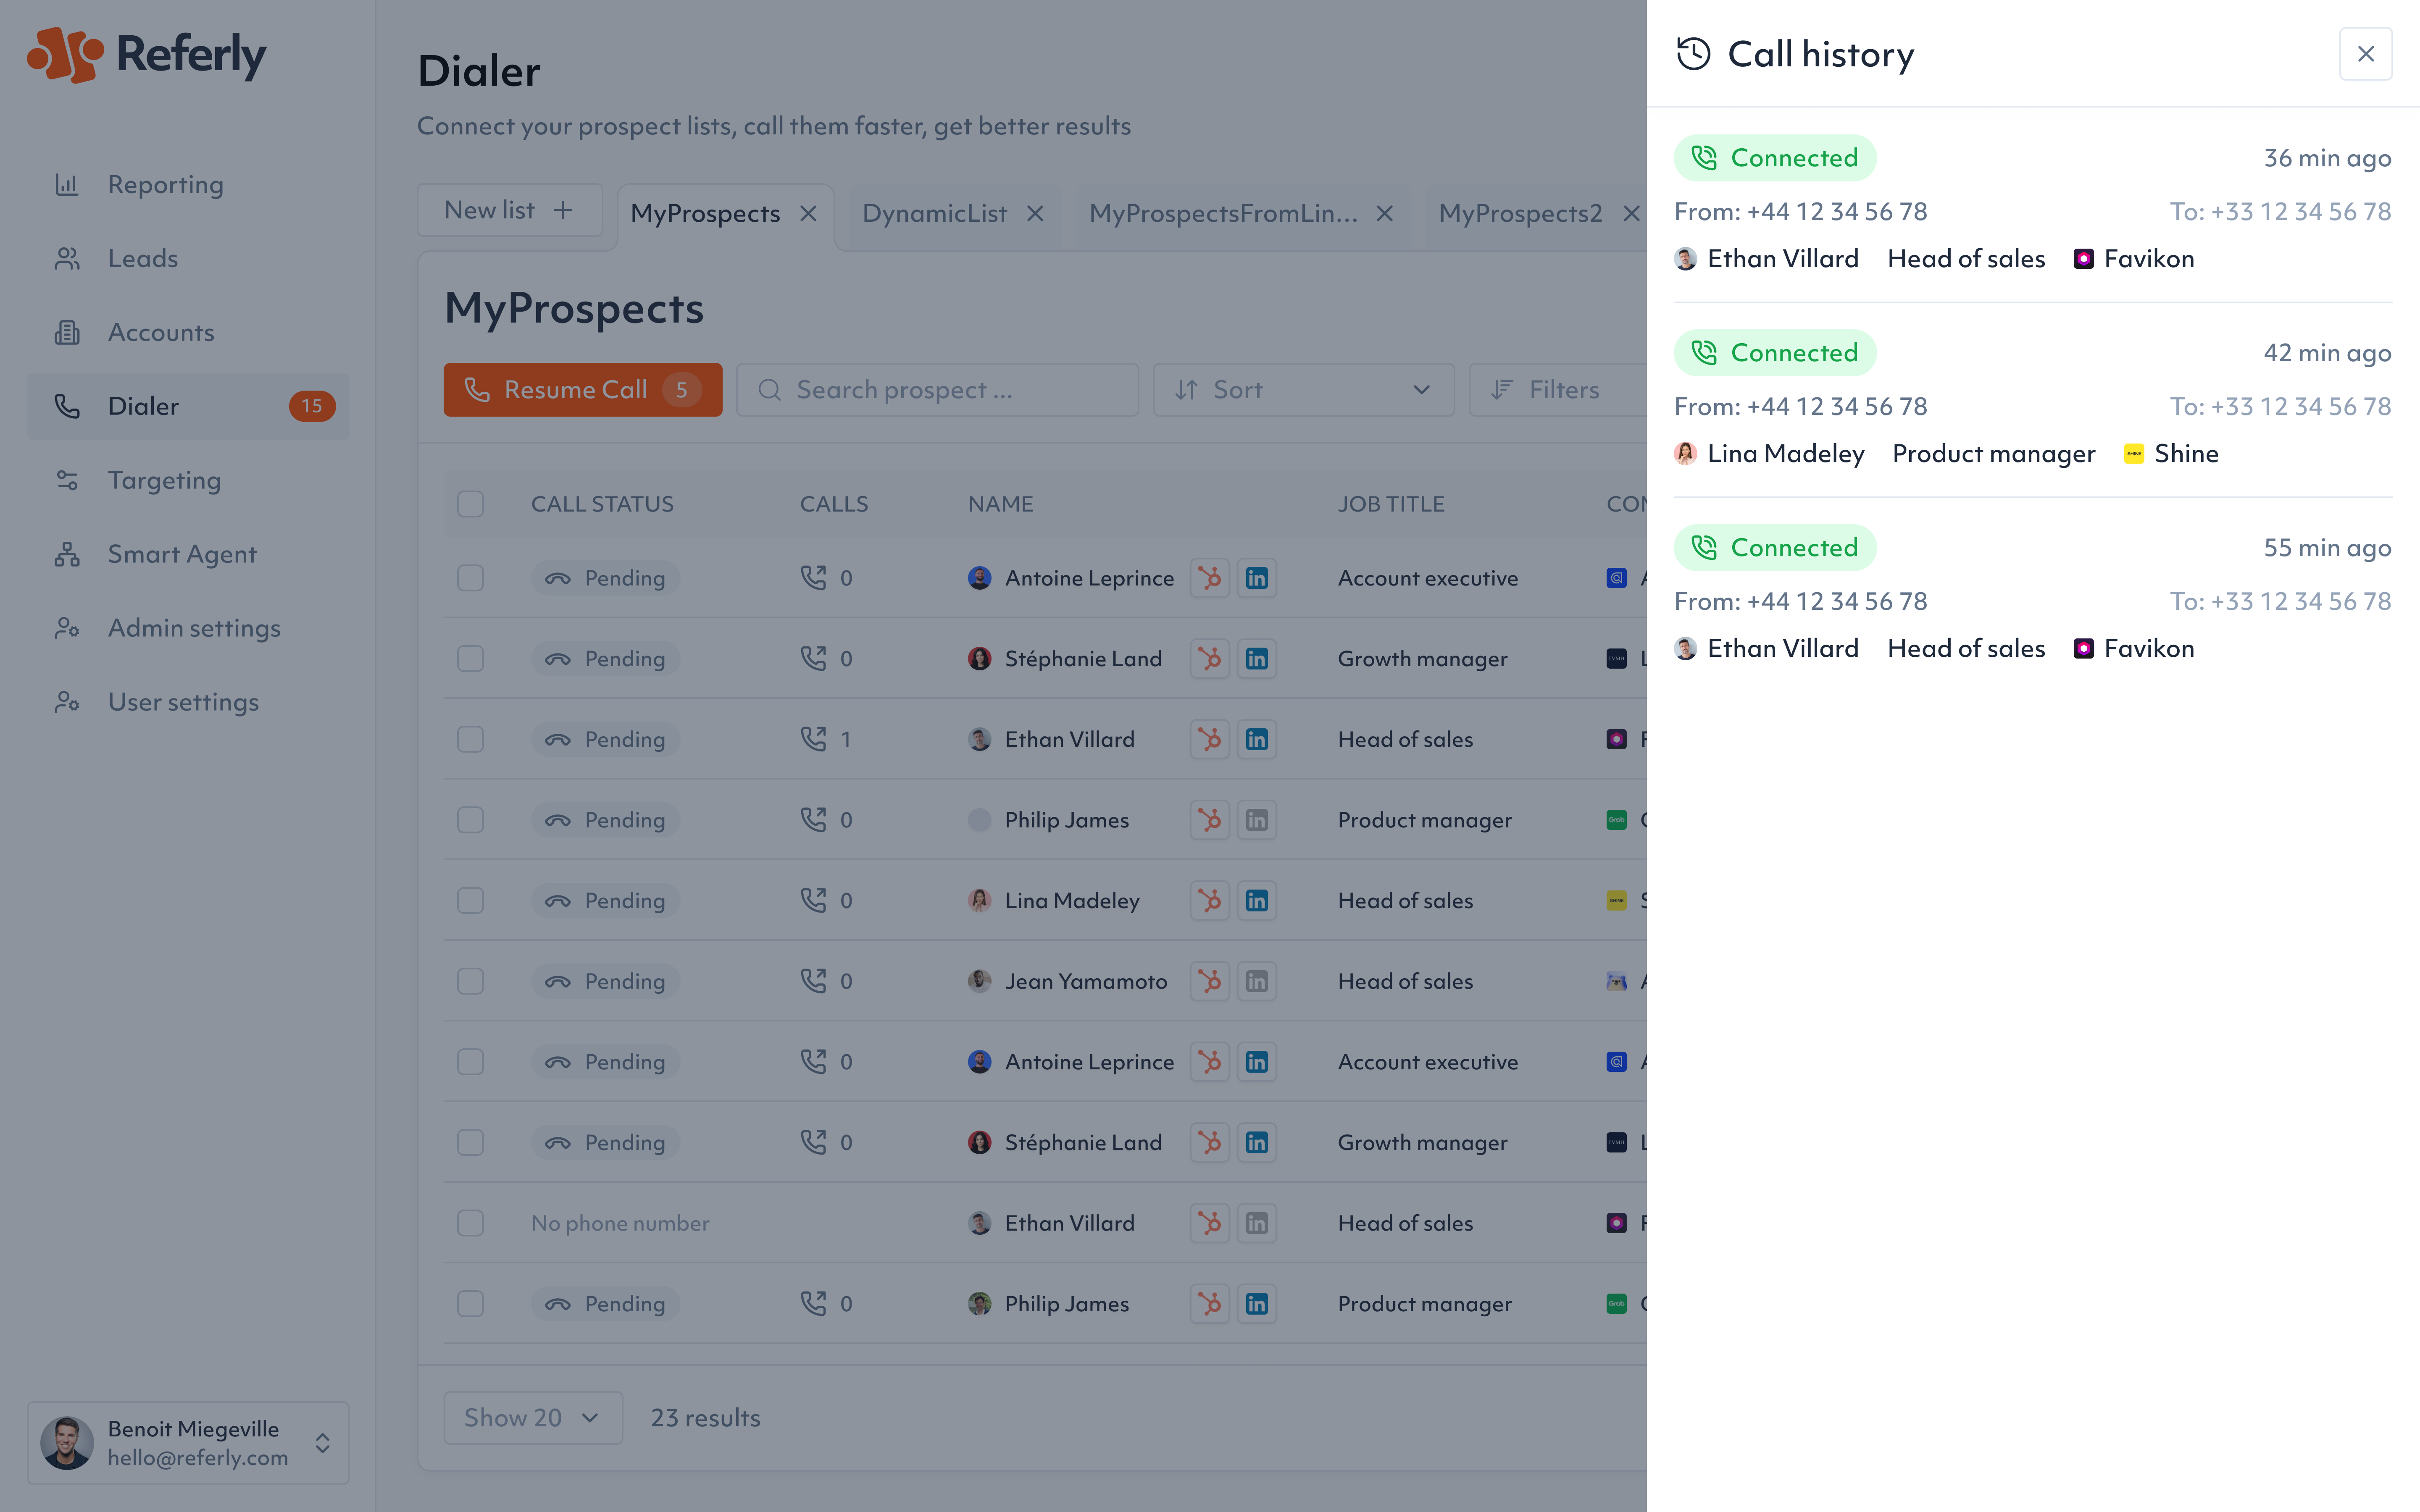This screenshot has height=1512, width=2420.
Task: Click HubSpot icon for Antoine Leprince first row
Action: pyautogui.click(x=1209, y=578)
